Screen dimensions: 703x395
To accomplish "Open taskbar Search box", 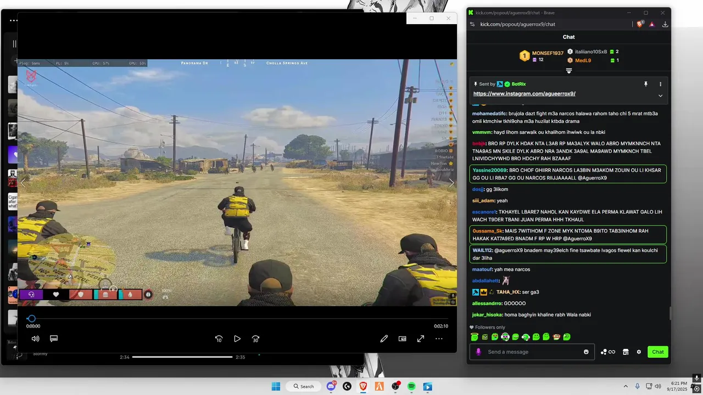I will click(x=303, y=386).
